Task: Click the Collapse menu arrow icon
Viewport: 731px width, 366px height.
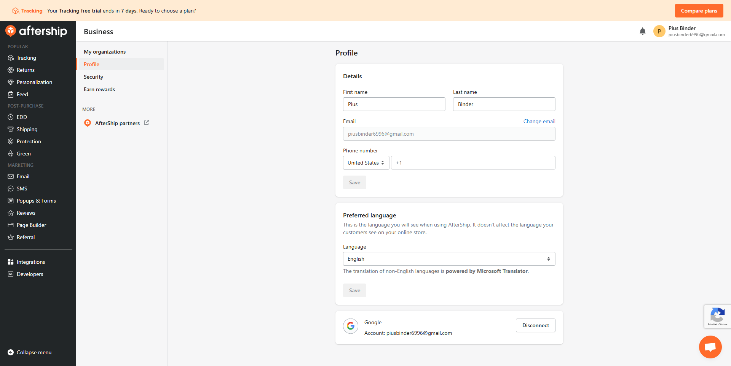Action: pos(11,352)
